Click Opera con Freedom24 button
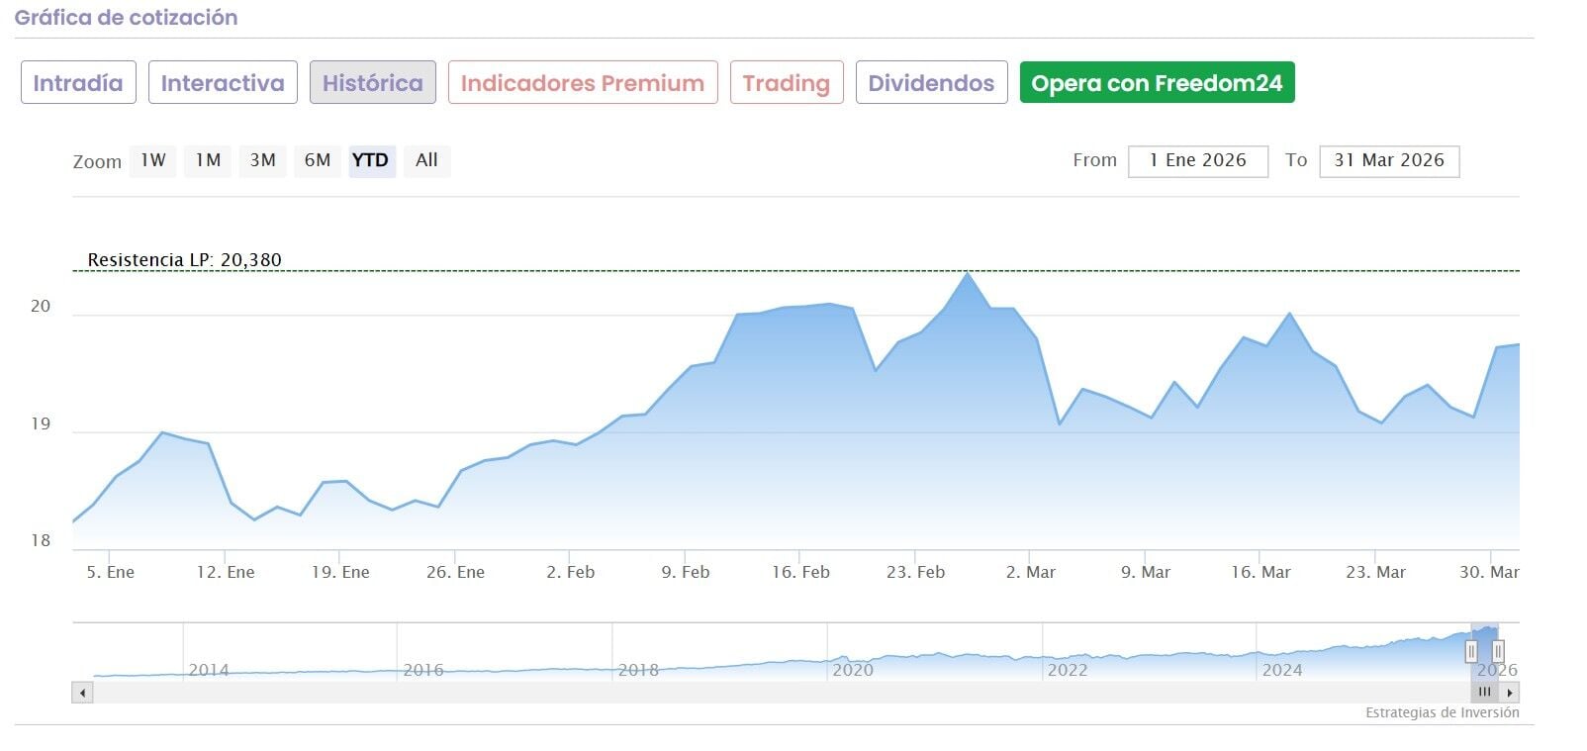Viewport: 1587px width, 751px height. (1157, 83)
